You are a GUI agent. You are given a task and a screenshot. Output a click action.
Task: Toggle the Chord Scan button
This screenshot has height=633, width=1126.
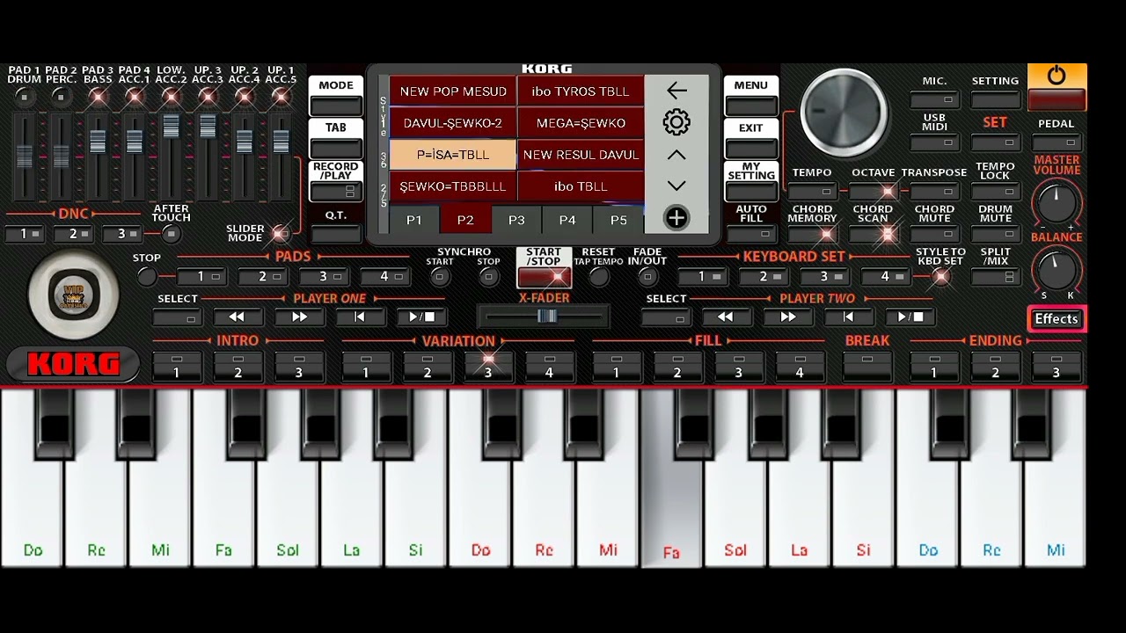[x=873, y=234]
